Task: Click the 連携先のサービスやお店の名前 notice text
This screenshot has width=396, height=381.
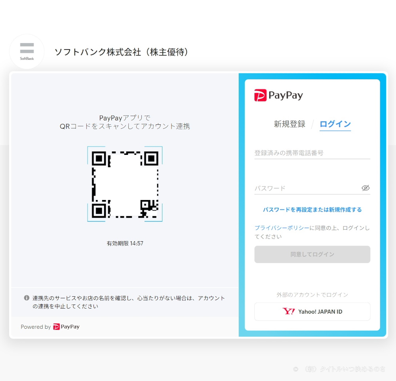Action: pyautogui.click(x=129, y=302)
